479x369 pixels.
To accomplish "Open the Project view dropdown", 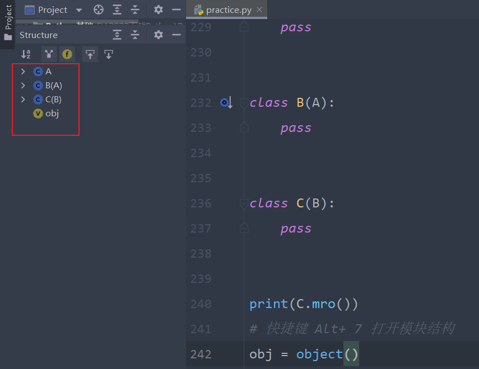I will [79, 10].
